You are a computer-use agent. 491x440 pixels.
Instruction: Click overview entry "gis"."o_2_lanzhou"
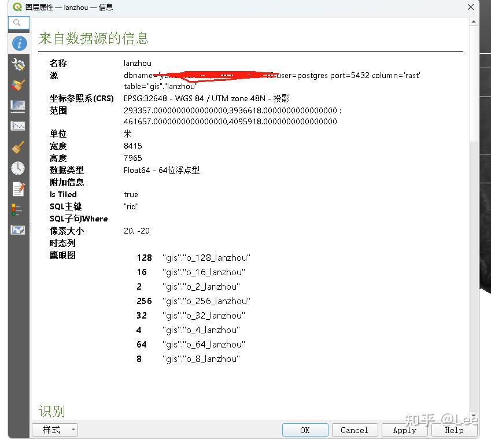[201, 287]
